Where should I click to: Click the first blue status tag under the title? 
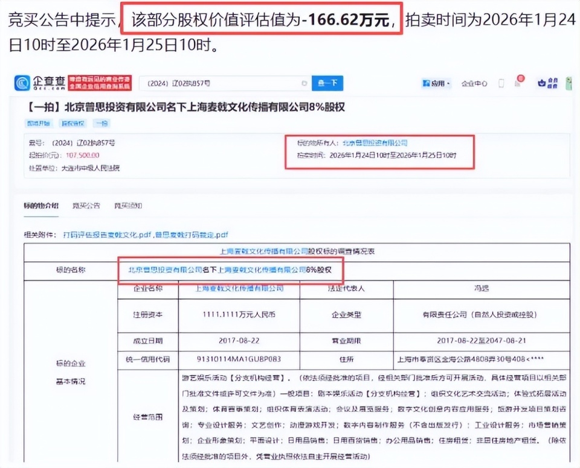(39, 123)
